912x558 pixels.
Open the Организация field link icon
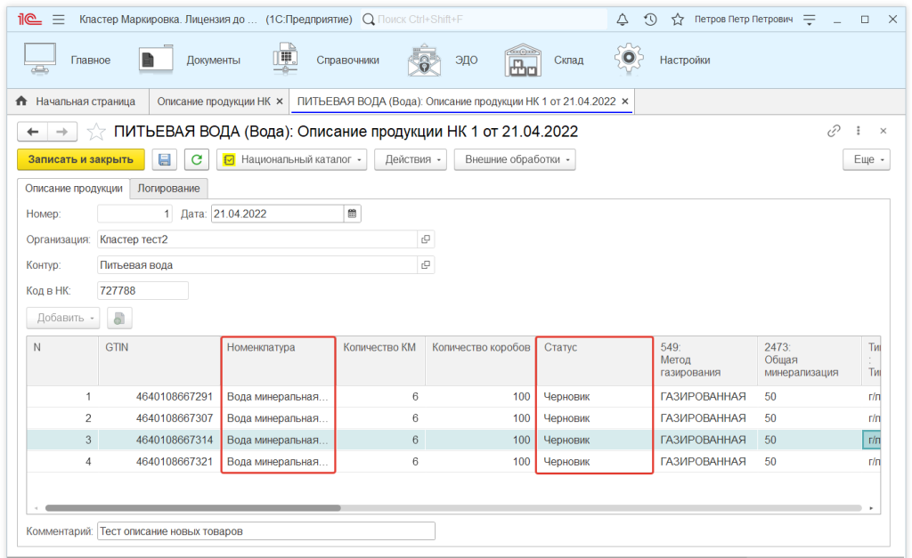pos(426,239)
